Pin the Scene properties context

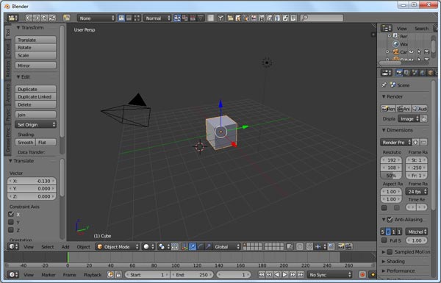click(384, 85)
